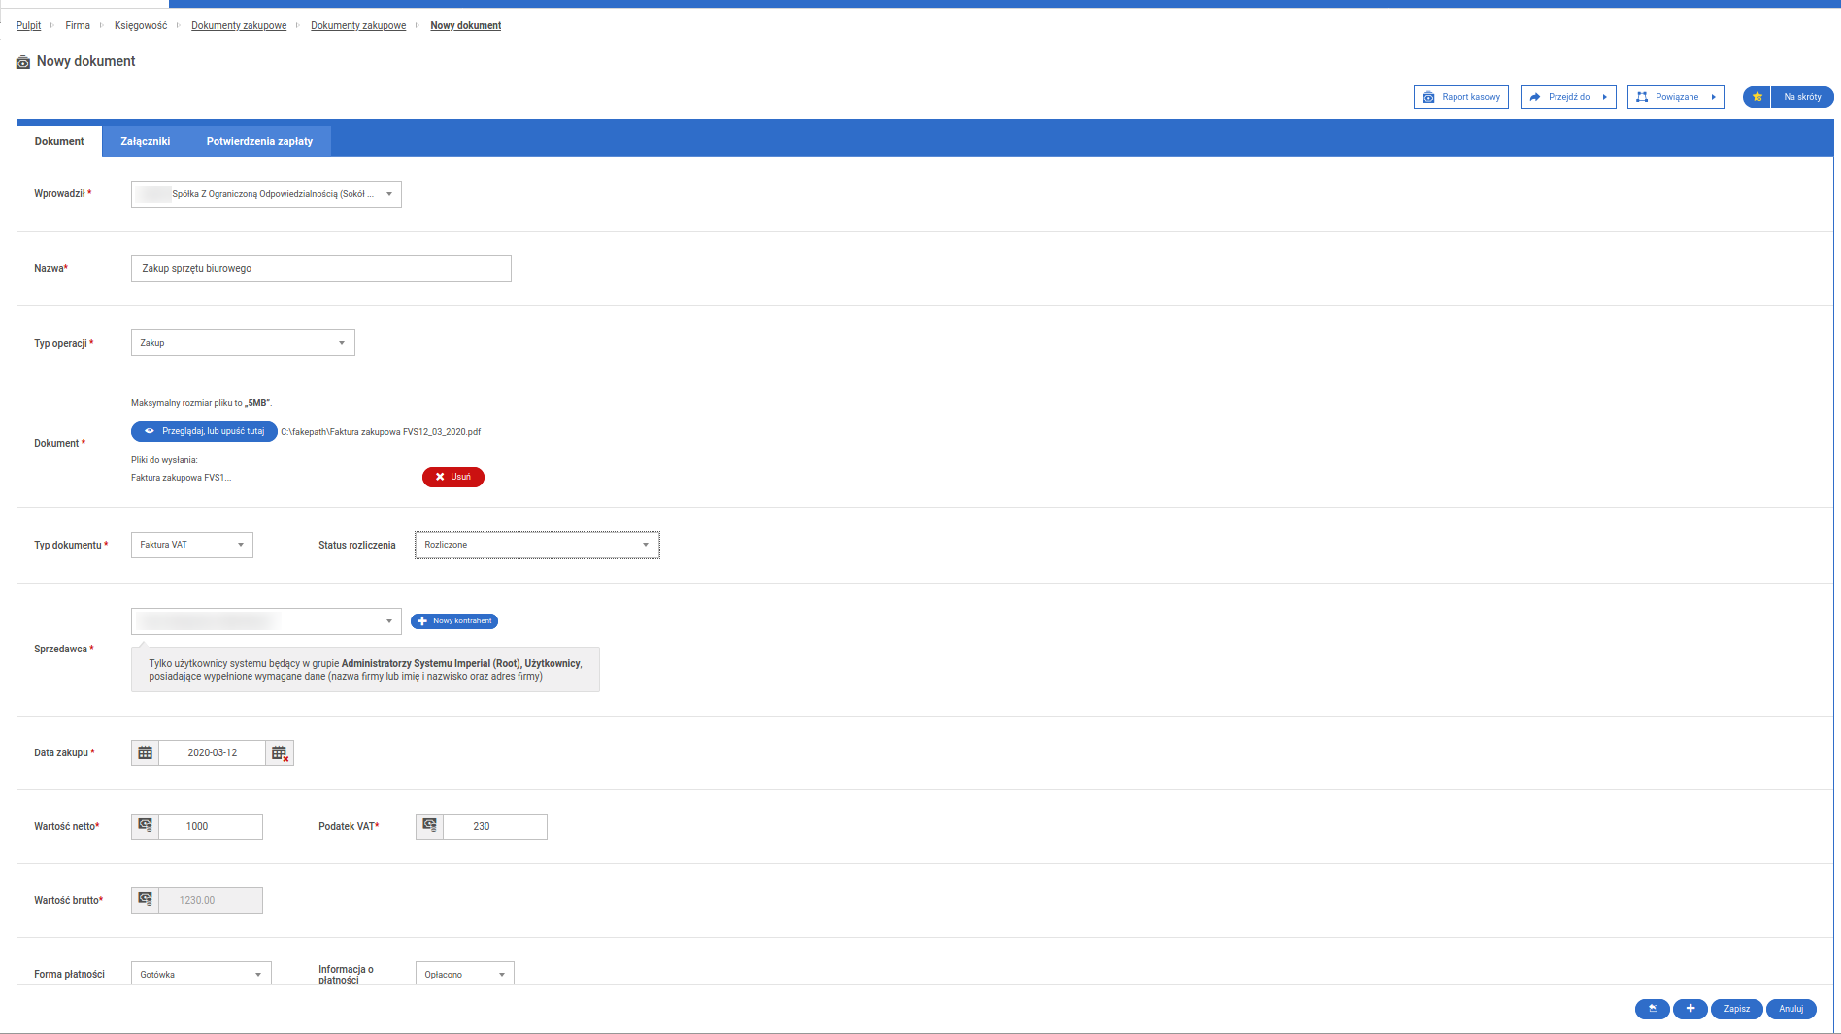
Task: Open the Typ operacji dropdown
Action: pos(243,343)
